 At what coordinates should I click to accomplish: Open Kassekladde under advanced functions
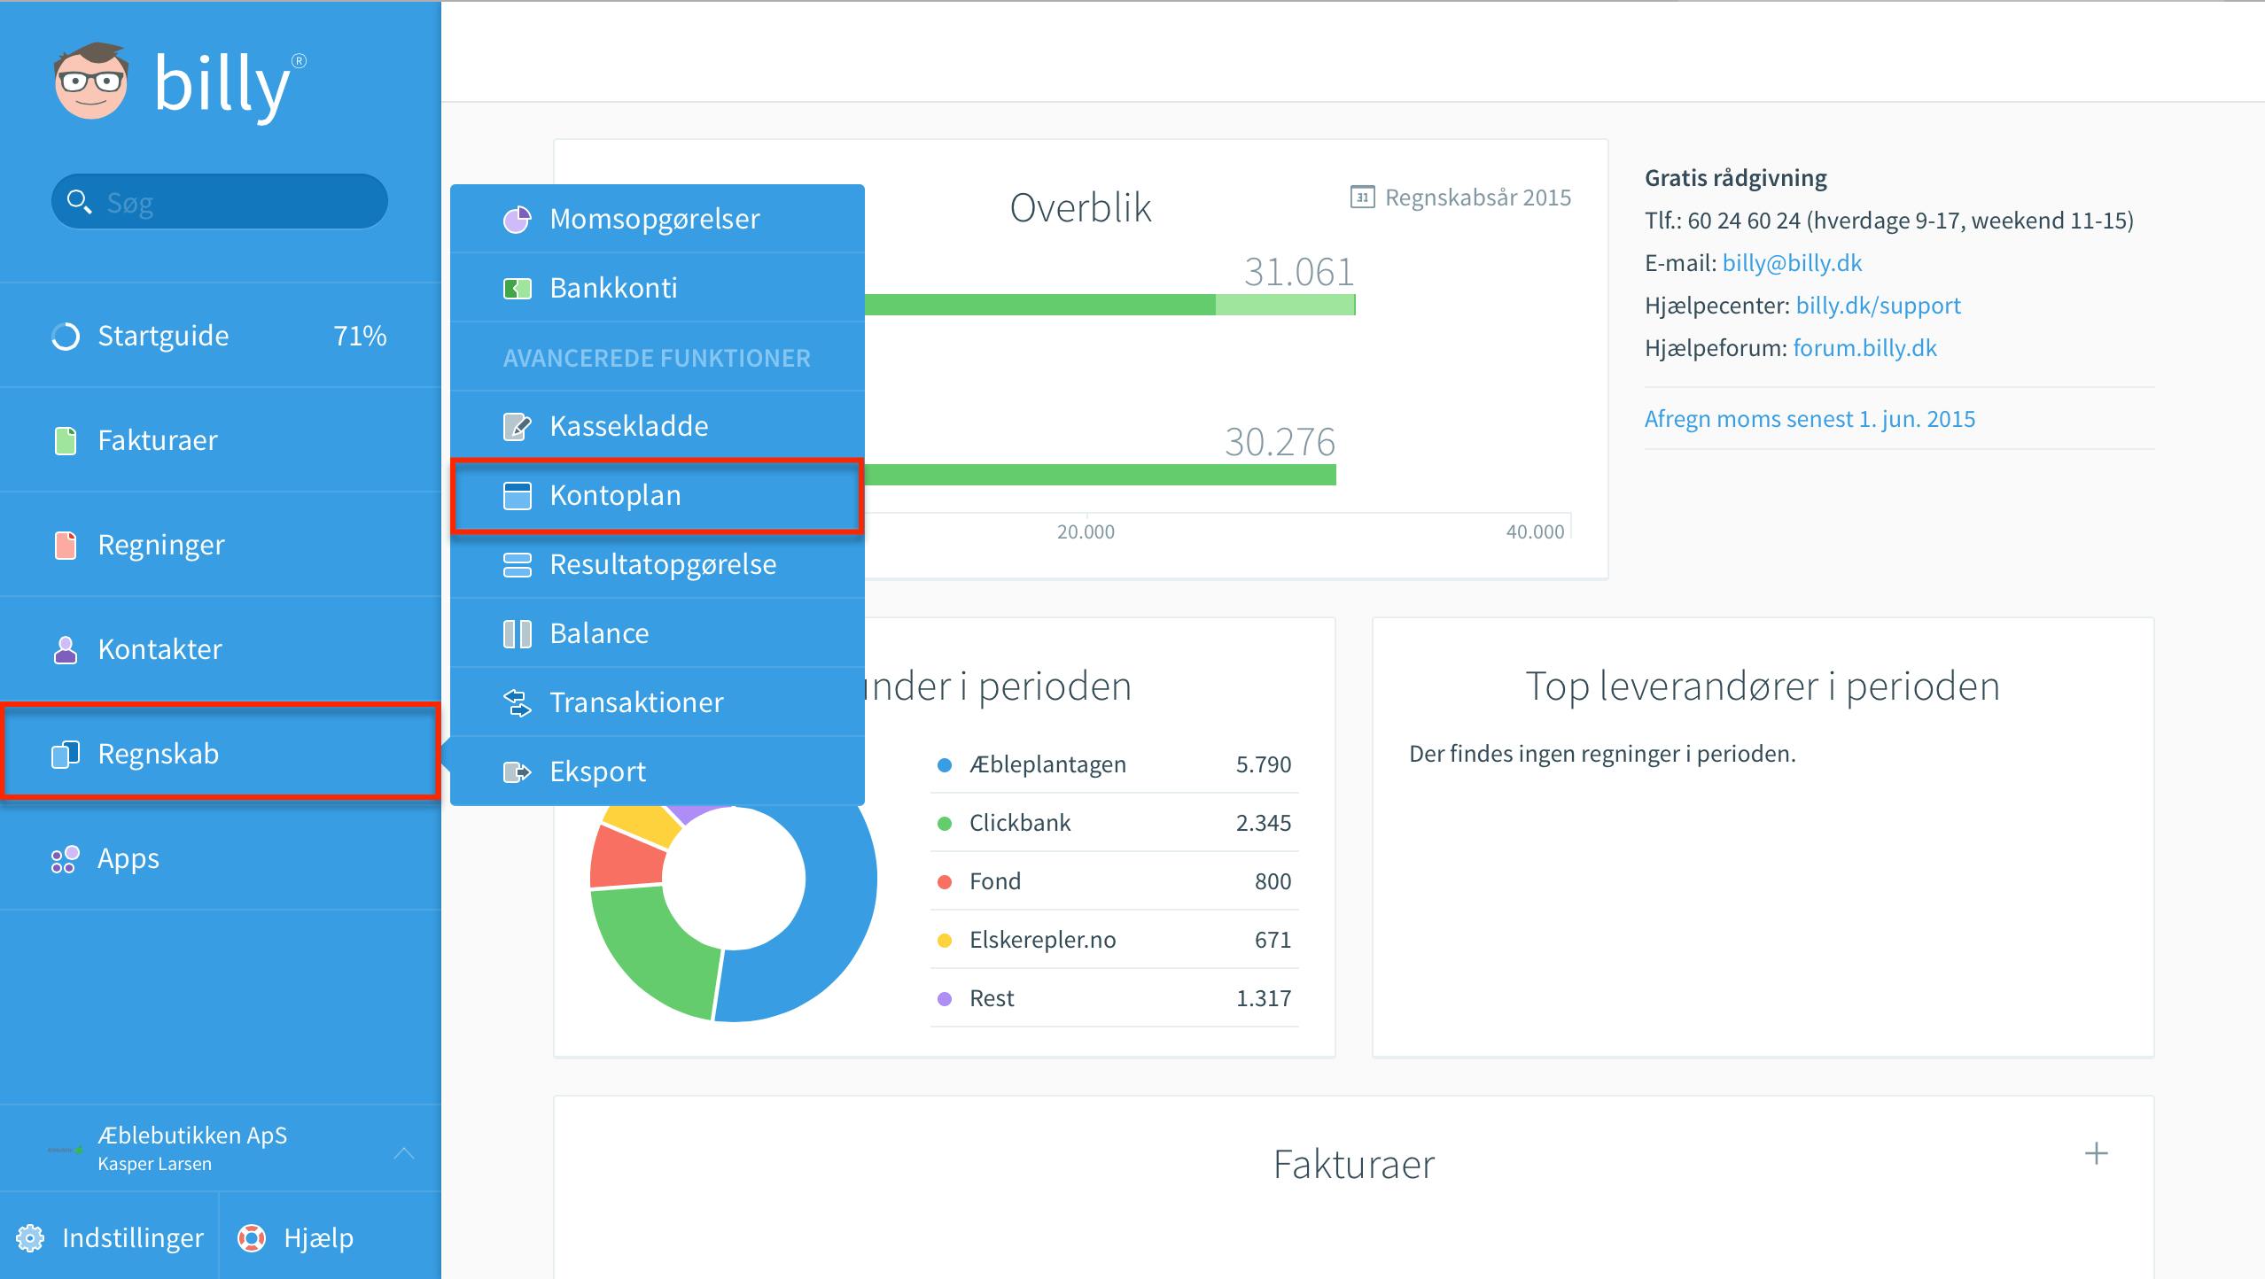click(x=658, y=426)
